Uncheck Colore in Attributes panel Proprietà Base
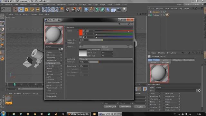206x116 pixels. (x=160, y=93)
